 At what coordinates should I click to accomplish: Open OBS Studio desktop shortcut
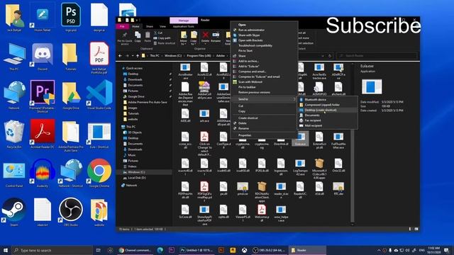(x=71, y=212)
